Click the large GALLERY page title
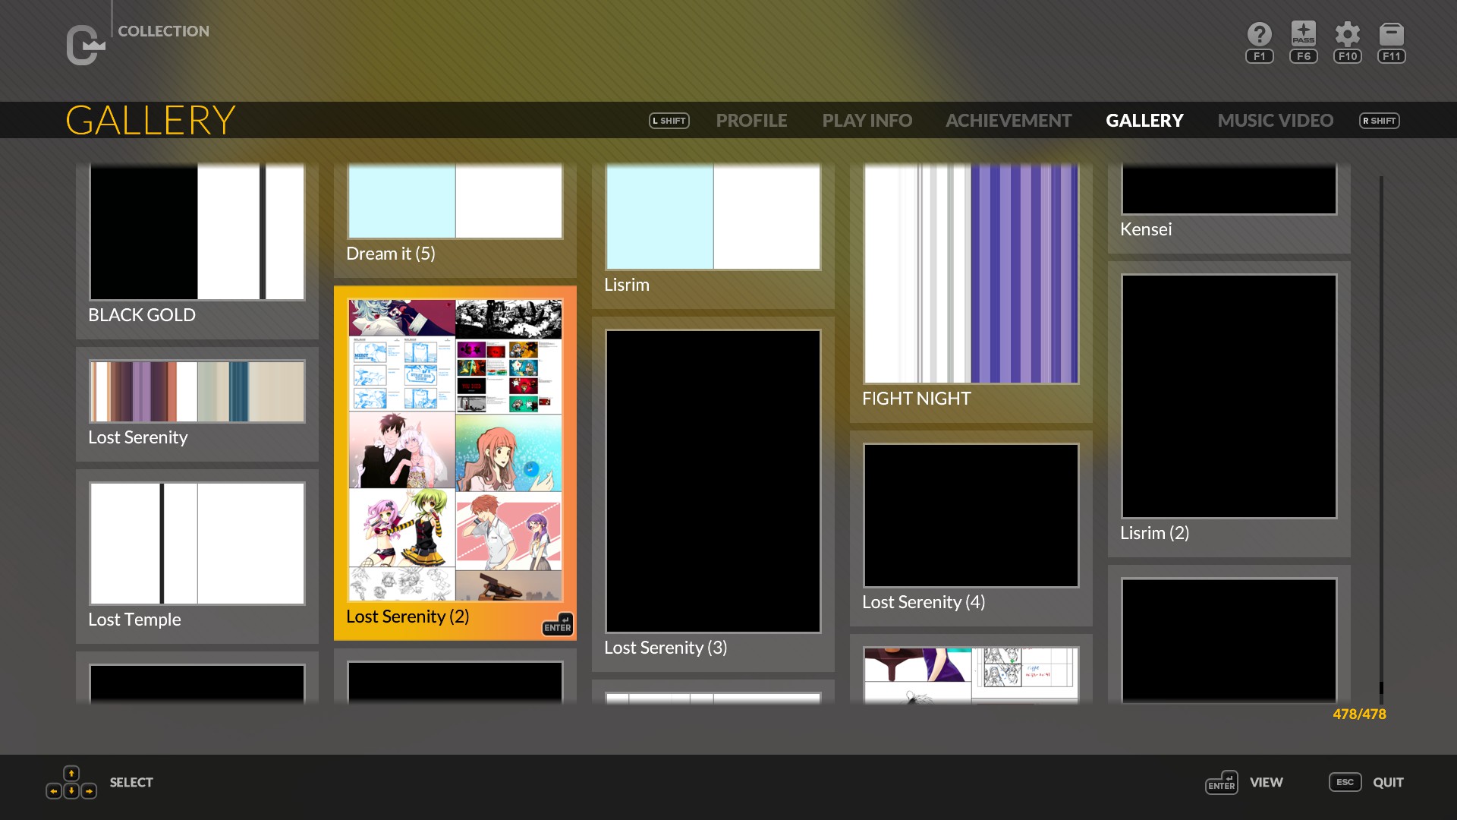Image resolution: width=1457 pixels, height=820 pixels. tap(150, 120)
